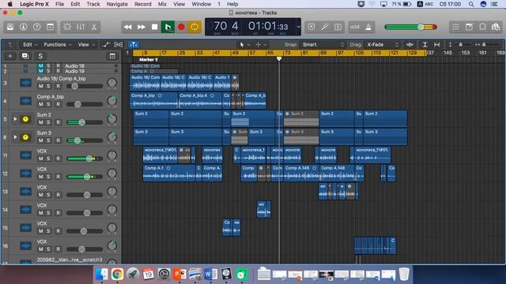Click the green Play button
506x284 pixels.
point(168,27)
